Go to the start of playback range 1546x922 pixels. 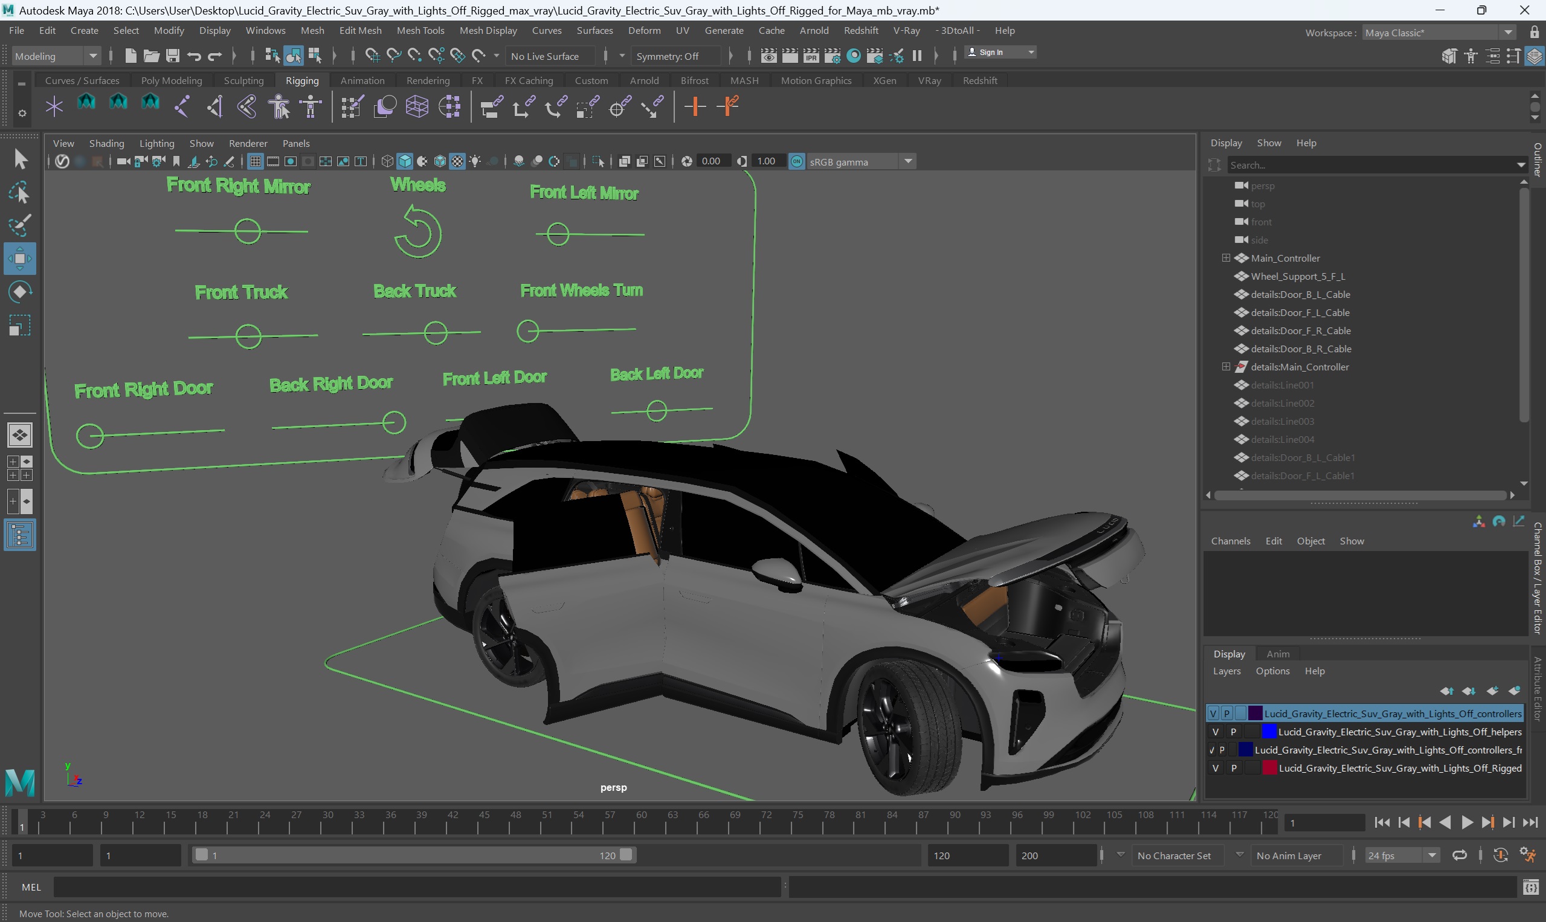pos(1382,822)
